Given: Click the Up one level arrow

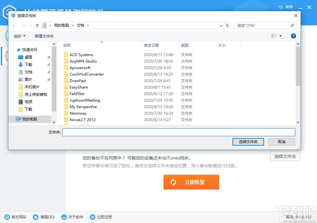Looking at the screenshot, I should pos(37,25).
